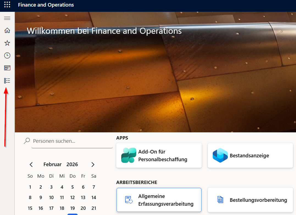The width and height of the screenshot is (296, 215).
Task: Click the ARBEITSBEREICHE section heading
Action: tap(137, 182)
